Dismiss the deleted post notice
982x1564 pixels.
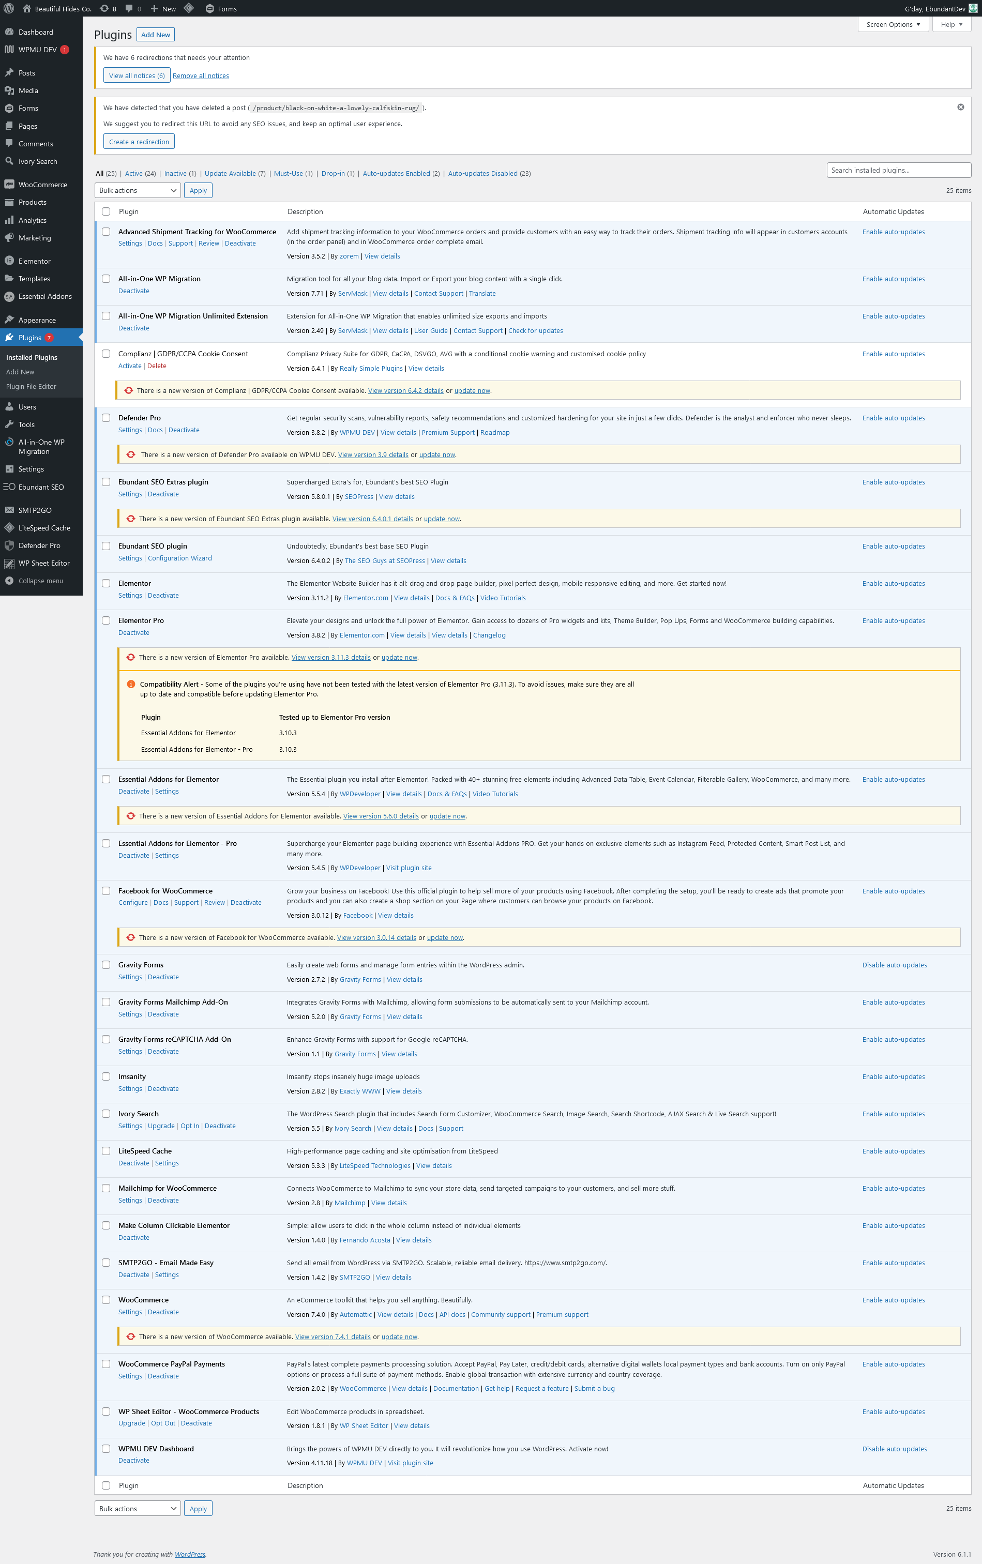click(x=960, y=107)
